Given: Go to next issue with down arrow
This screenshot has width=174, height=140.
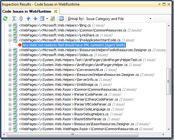Looking at the screenshot, I should pyautogui.click(x=35, y=19).
